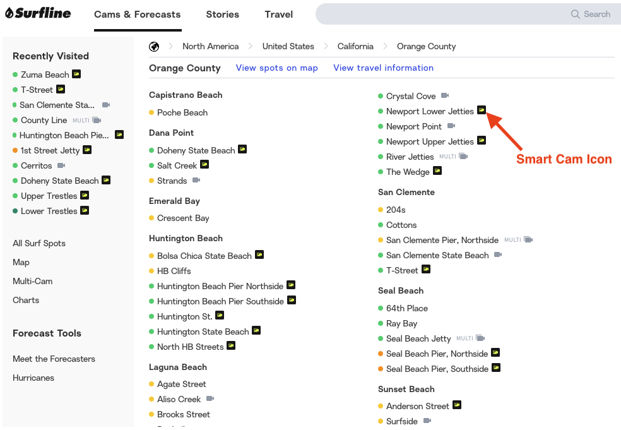Image resolution: width=621 pixels, height=430 pixels.
Task: Click View travel information link
Action: point(383,68)
